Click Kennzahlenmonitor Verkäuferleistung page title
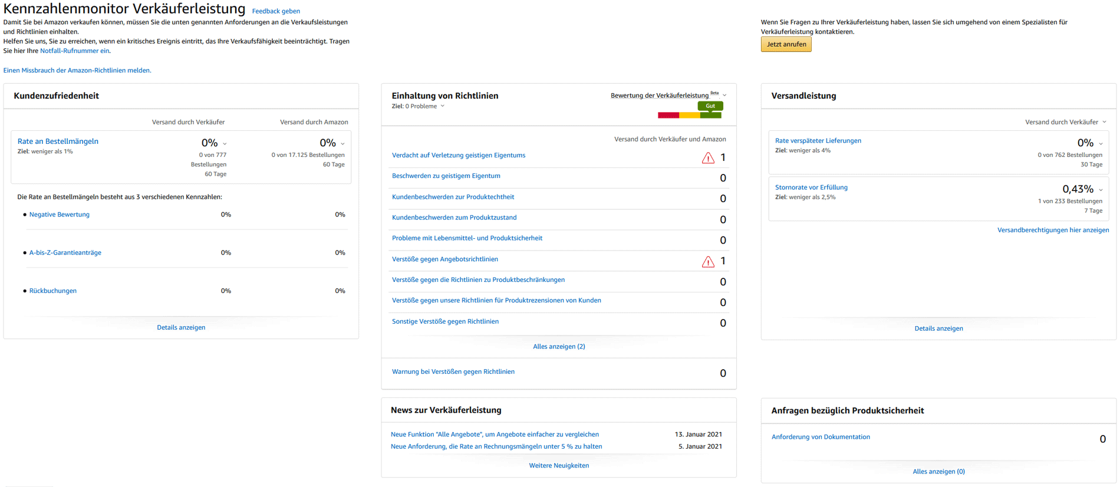1120x487 pixels. [124, 9]
